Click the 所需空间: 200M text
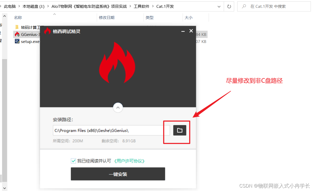 (68, 141)
